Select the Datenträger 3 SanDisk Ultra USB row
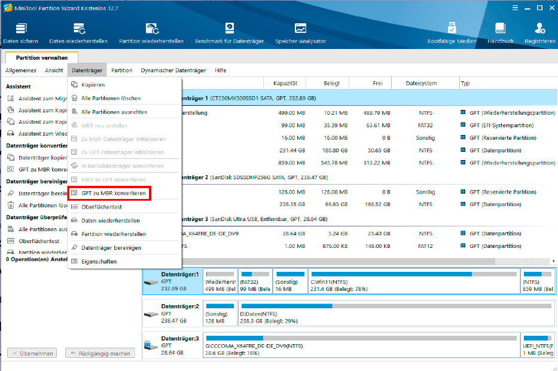558x371 pixels. (370, 219)
